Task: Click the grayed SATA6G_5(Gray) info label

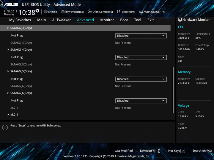Action: click(21, 64)
